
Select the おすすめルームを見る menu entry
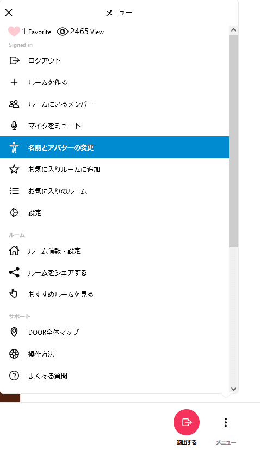pyautogui.click(x=114, y=294)
